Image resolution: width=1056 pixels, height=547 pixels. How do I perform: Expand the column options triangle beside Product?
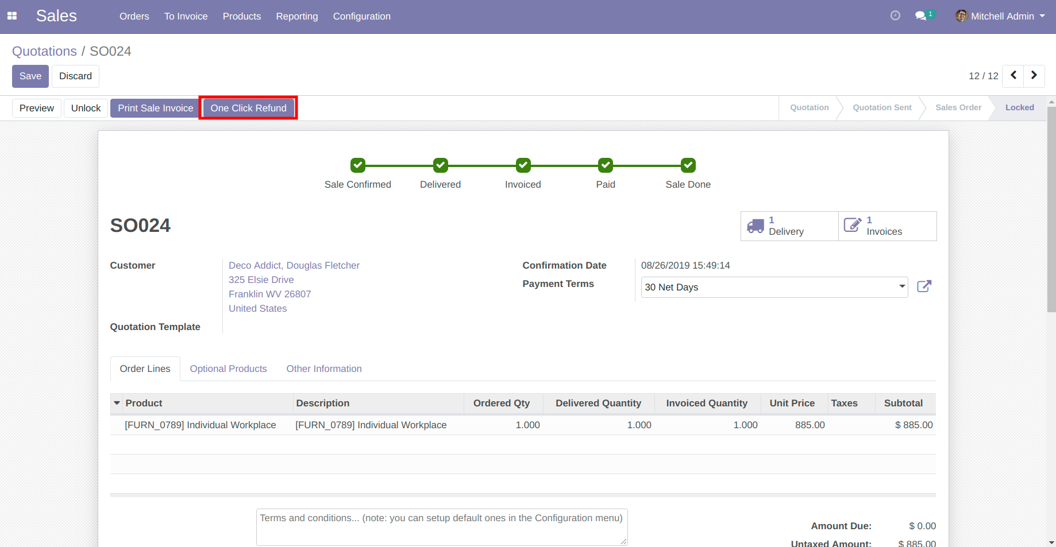[x=117, y=404]
